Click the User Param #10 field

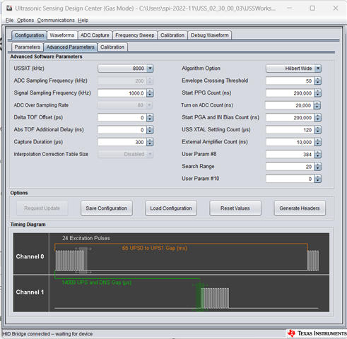pyautogui.click(x=290, y=179)
